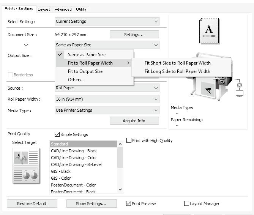Select GIS - Color in the list
Viewport: 254px width, 215px height.
coord(83,178)
